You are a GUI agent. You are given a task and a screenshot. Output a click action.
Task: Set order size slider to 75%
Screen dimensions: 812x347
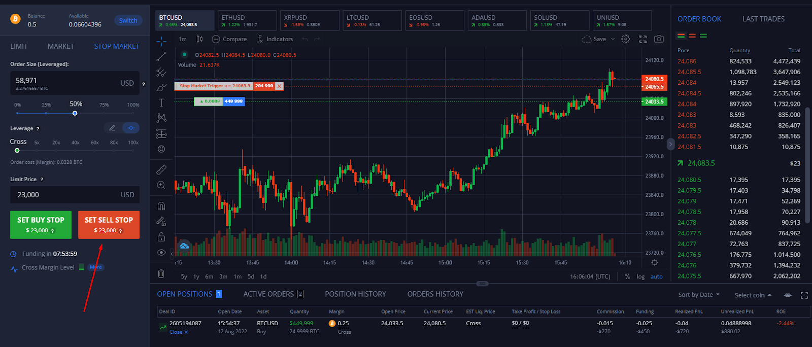pyautogui.click(x=104, y=113)
